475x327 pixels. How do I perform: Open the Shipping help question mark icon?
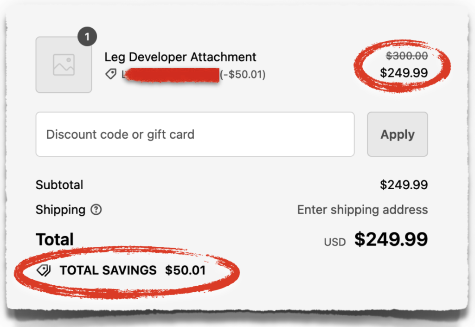(x=95, y=210)
